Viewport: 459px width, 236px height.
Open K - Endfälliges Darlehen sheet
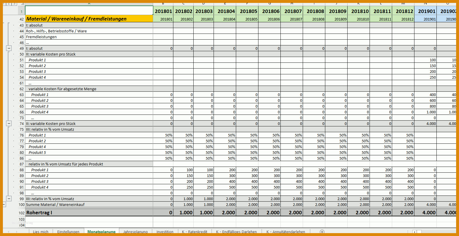coord(236,232)
